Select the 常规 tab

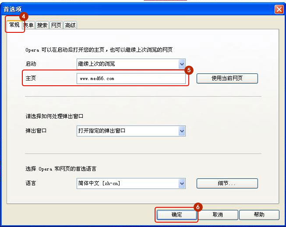click(14, 25)
